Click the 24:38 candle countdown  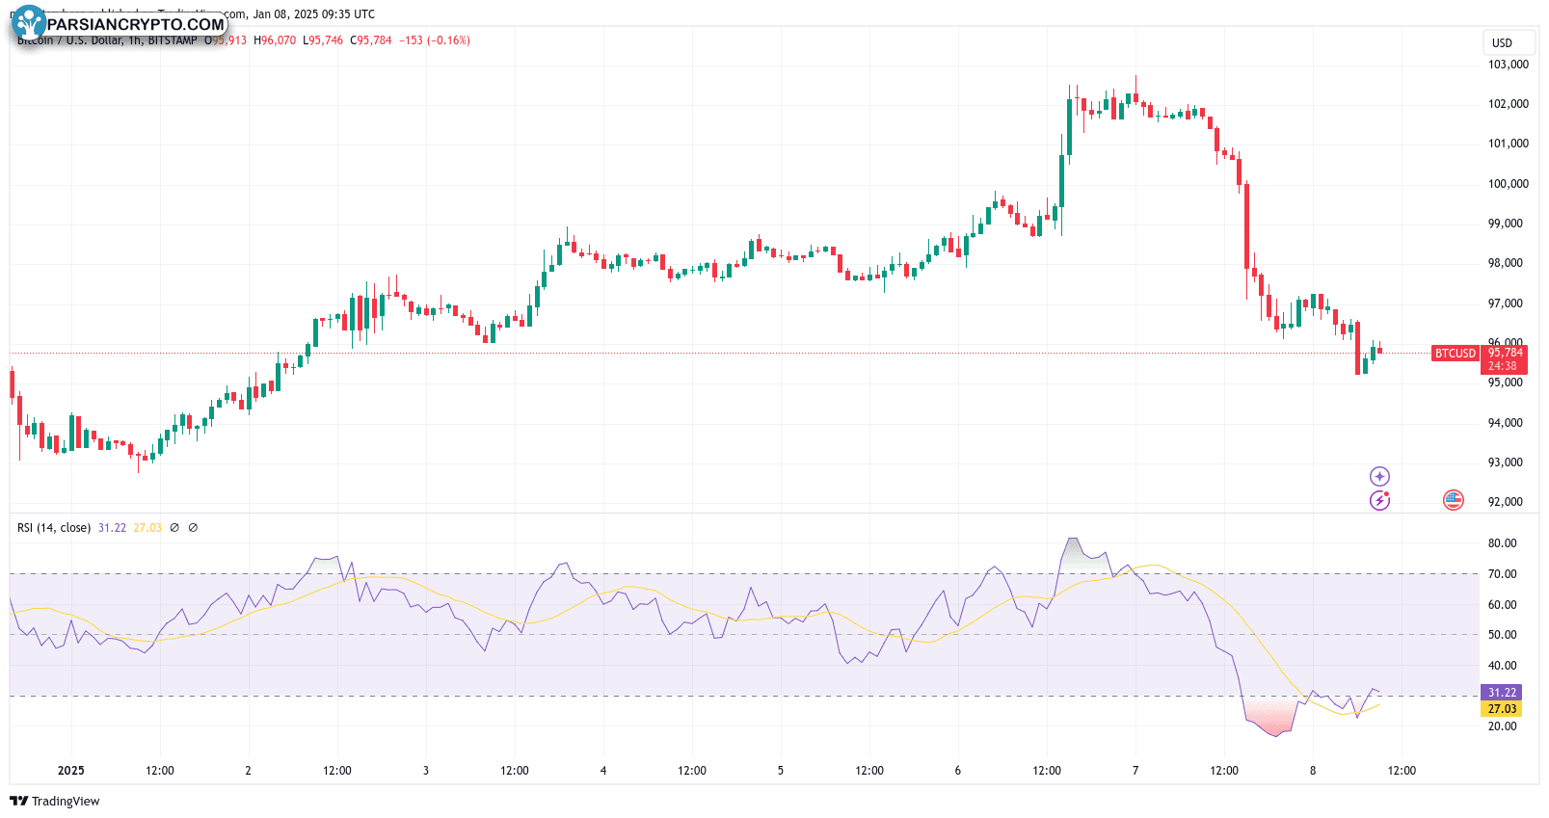click(1503, 366)
